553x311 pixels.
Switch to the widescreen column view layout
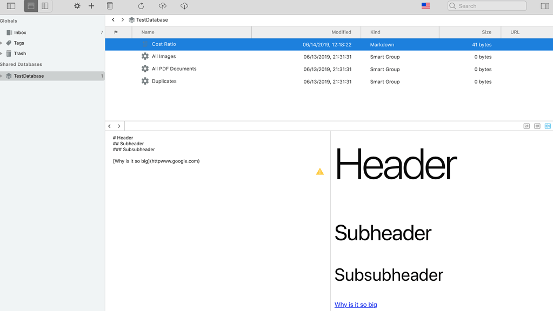(45, 6)
